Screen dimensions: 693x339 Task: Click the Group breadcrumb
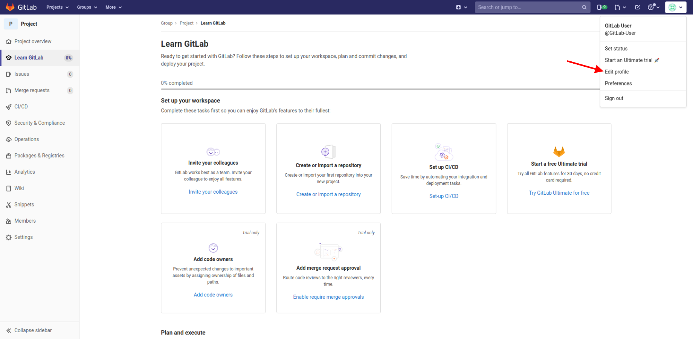[166, 23]
